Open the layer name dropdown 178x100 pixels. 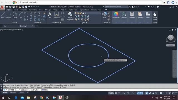point(100,13)
